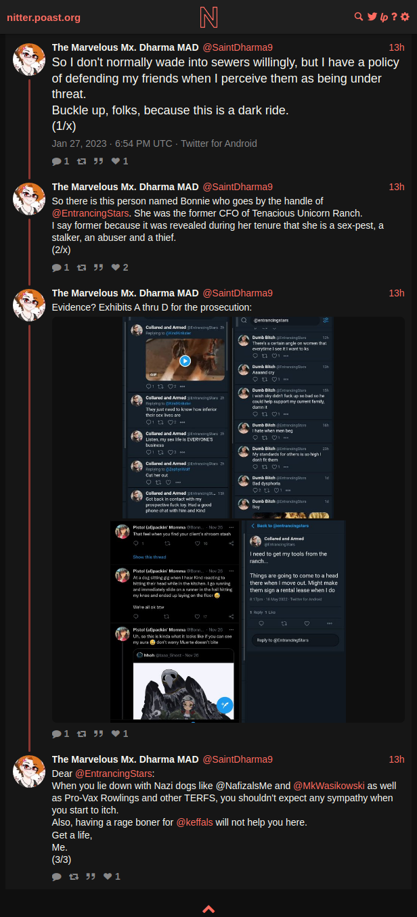Open the search icon in the header
The image size is (417, 917).
359,17
